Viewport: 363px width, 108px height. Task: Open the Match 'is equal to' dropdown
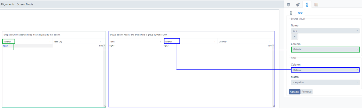(x=325, y=82)
